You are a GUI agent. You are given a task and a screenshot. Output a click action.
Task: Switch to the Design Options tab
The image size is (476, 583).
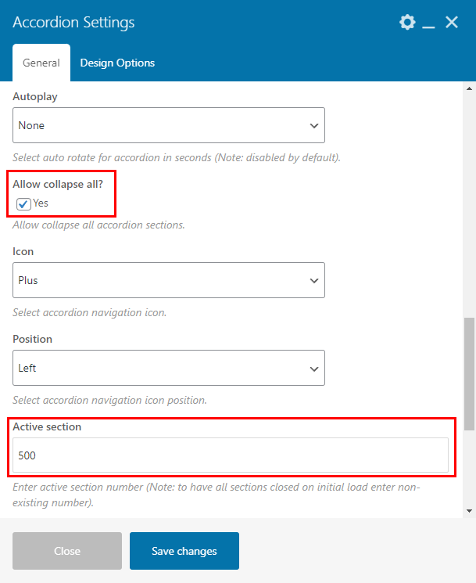[x=117, y=63]
